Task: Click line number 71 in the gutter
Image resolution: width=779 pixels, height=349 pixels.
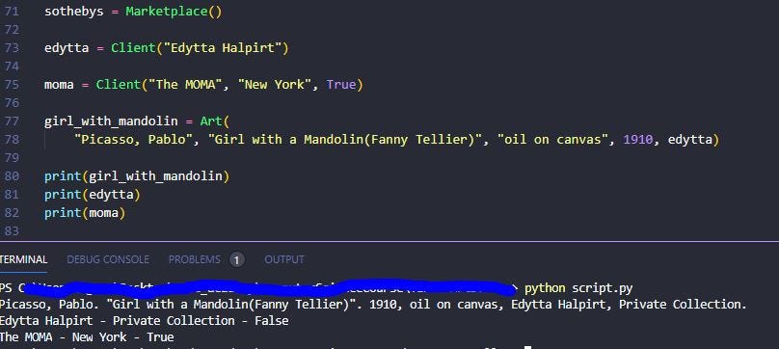Action: [x=11, y=12]
